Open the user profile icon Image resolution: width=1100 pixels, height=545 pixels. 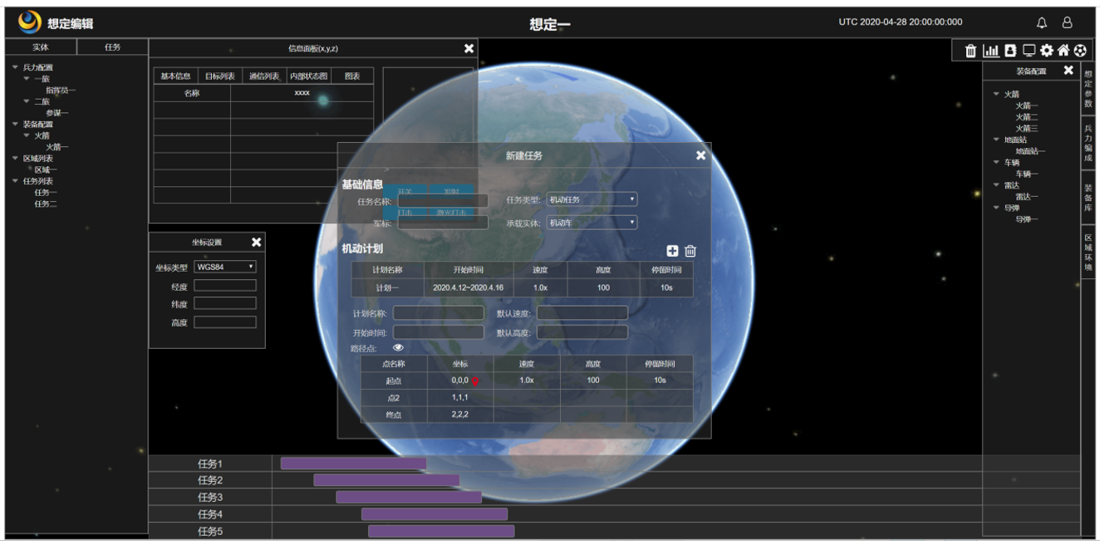pos(1068,23)
